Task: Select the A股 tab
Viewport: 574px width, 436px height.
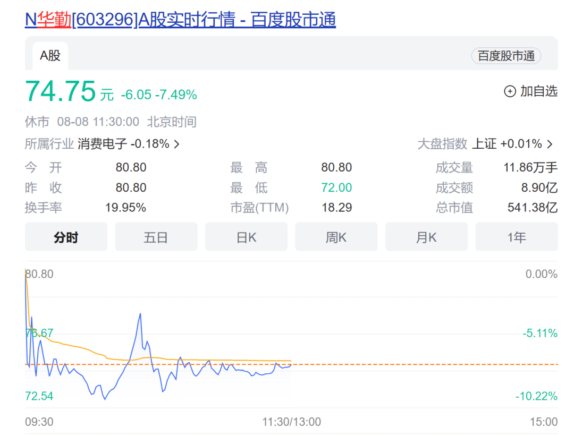Action: (x=50, y=56)
